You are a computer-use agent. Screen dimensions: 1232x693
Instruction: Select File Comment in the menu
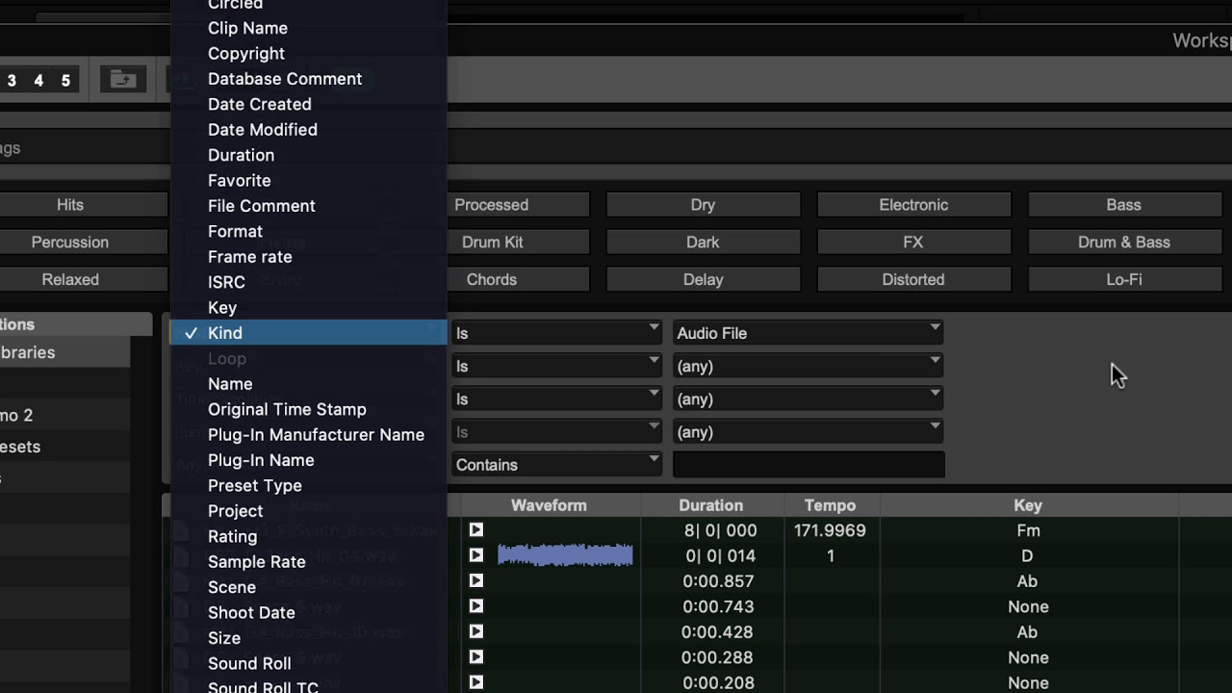click(x=308, y=206)
